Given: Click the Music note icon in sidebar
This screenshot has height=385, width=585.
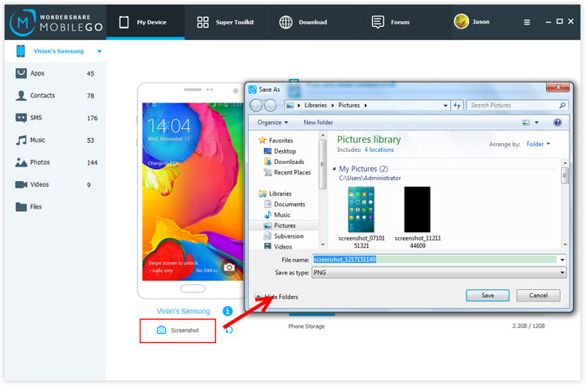Looking at the screenshot, I should tap(21, 140).
